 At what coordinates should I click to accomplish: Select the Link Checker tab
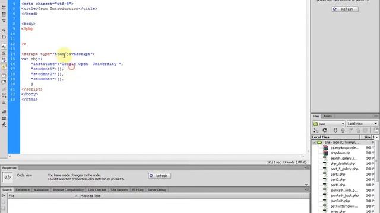97,190
